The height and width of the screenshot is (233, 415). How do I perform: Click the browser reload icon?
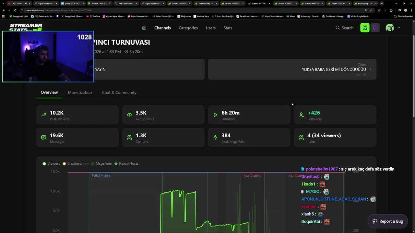point(15,10)
